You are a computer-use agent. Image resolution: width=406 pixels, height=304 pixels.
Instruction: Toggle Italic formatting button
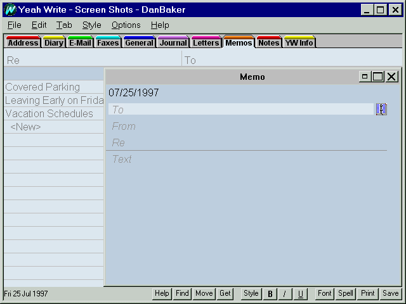(x=285, y=294)
